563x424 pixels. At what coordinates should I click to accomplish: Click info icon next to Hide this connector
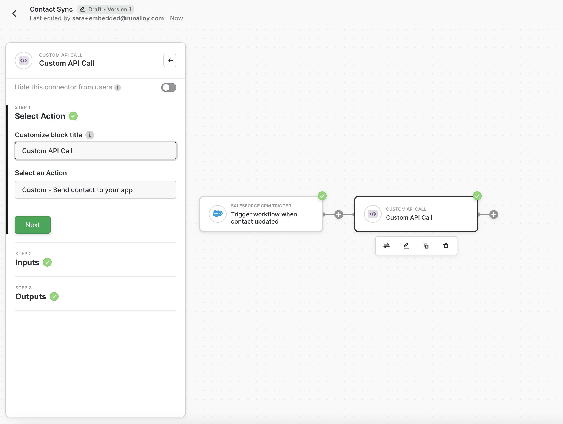(118, 88)
